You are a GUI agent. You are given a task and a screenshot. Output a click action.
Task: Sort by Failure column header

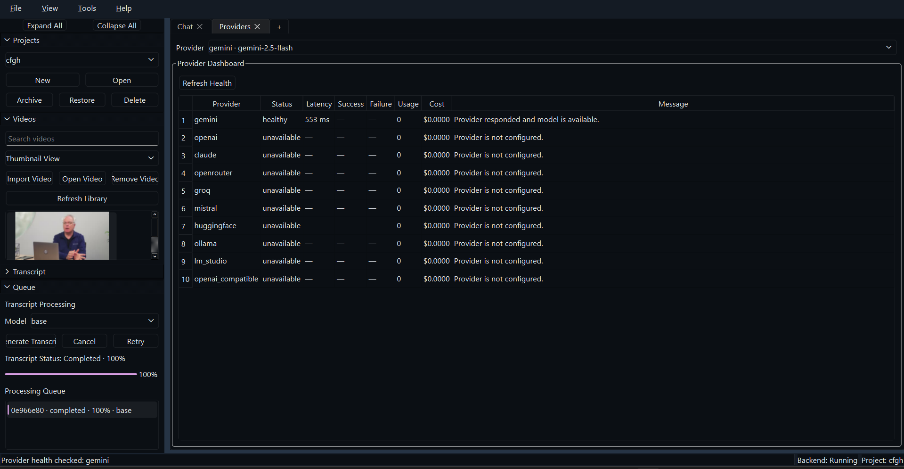pyautogui.click(x=381, y=104)
